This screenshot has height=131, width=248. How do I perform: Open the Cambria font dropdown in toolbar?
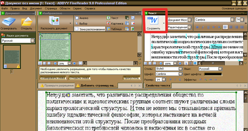[x=232, y=20]
